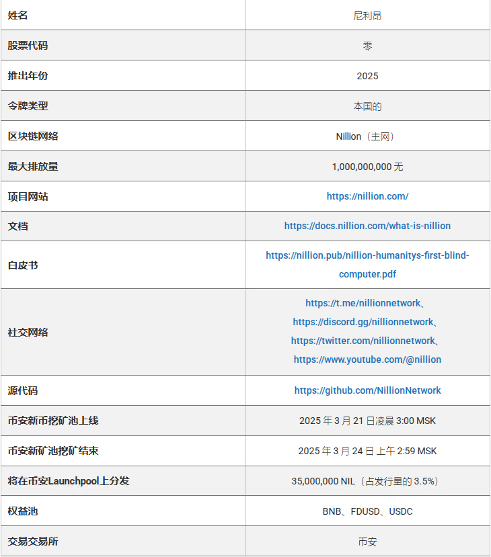The image size is (491, 557).
Task: Select the 区块链网络 label
Action: (33, 136)
